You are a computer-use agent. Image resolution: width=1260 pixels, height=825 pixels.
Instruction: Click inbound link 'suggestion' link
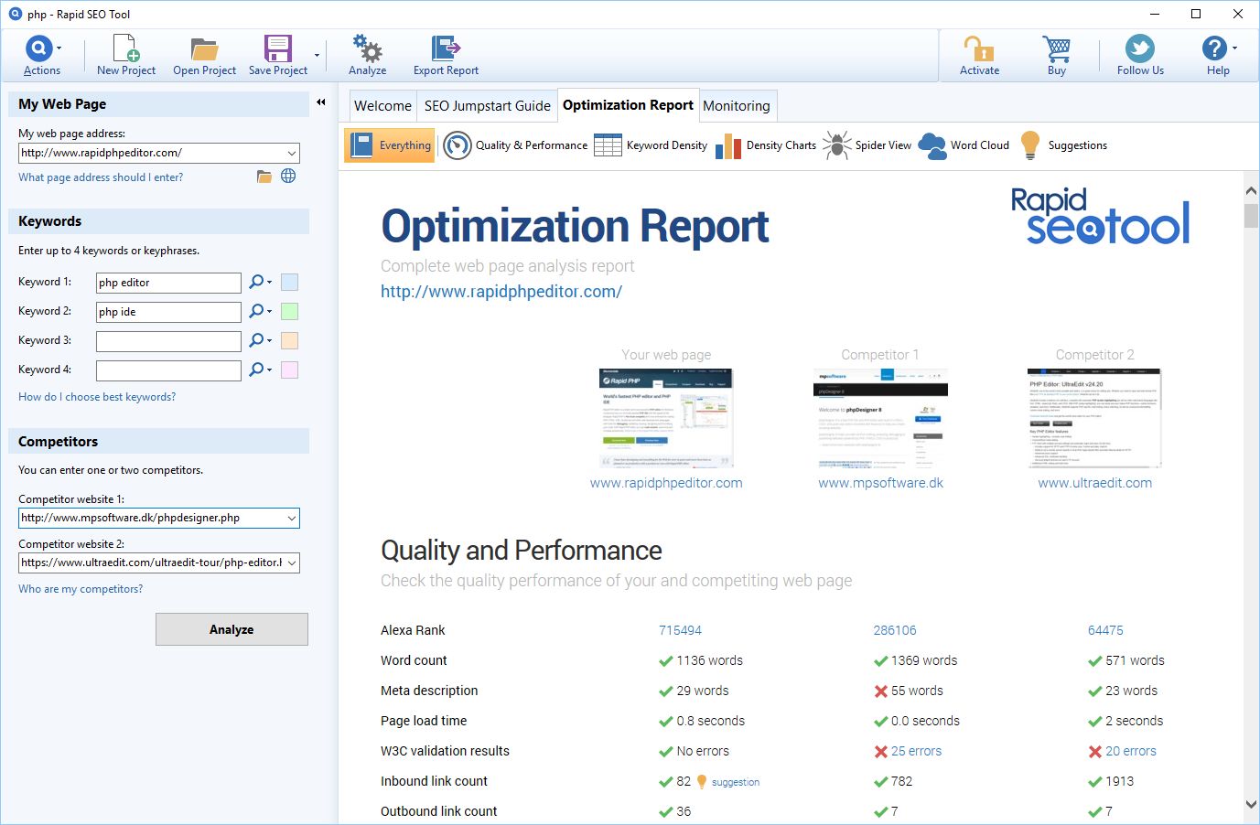tap(736, 782)
